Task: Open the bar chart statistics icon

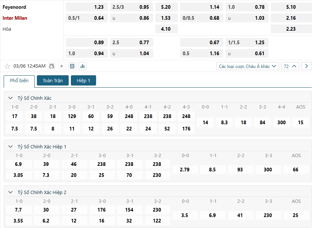Action: (x=82, y=66)
